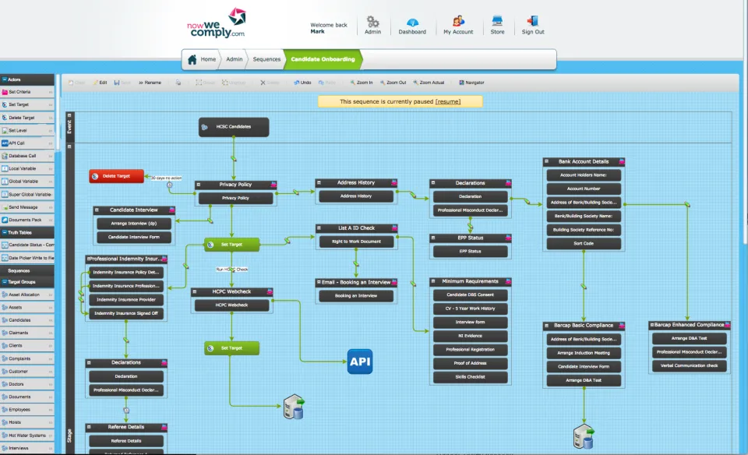Collapse the Minimum Requirements group box

pos(433,281)
